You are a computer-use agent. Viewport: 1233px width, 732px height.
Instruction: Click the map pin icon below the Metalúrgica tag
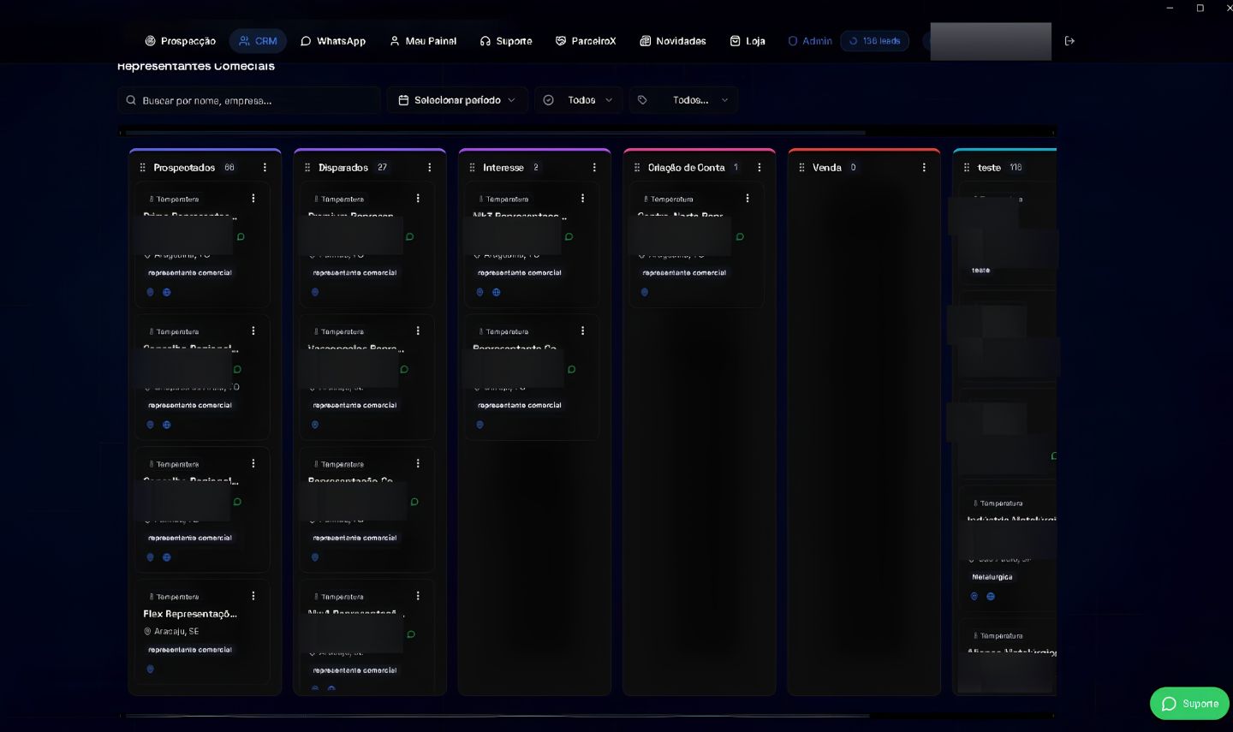tap(974, 597)
